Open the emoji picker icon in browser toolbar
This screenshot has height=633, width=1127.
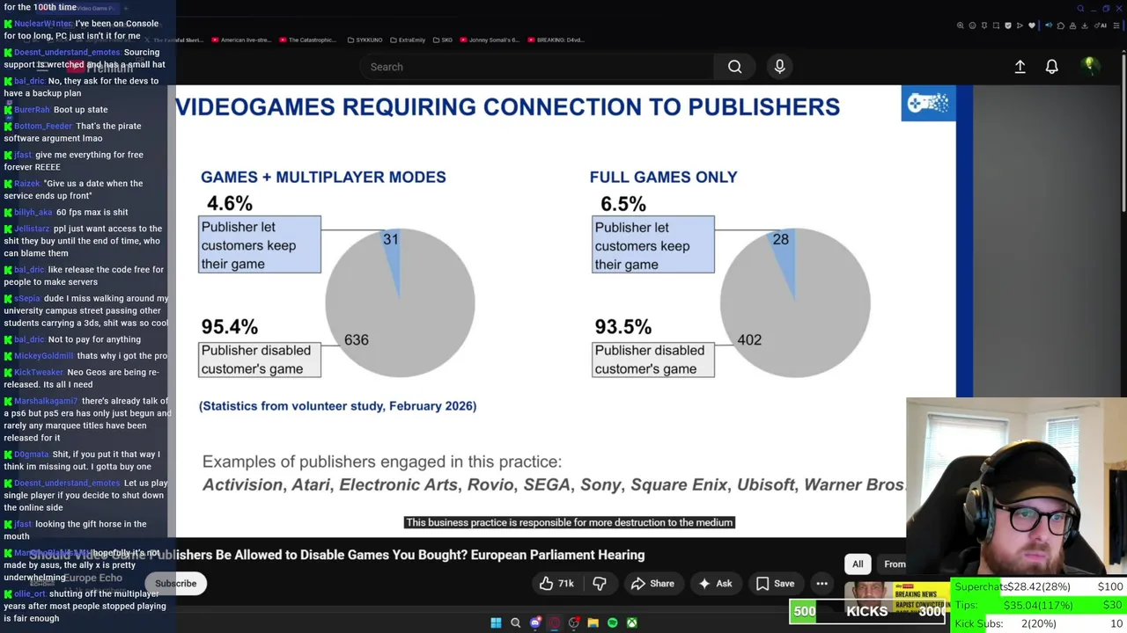click(x=972, y=25)
